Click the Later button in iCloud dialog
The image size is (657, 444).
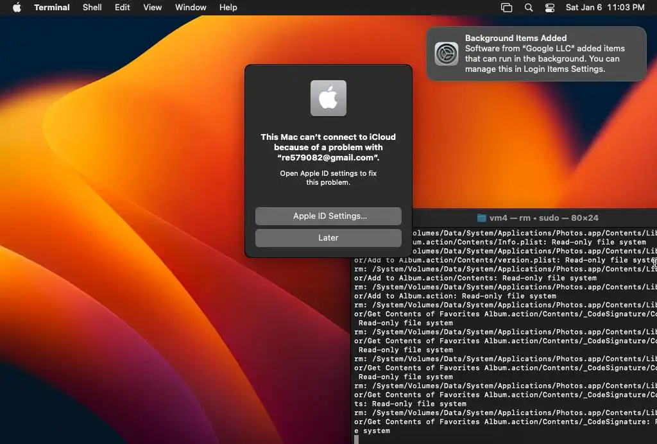click(328, 238)
